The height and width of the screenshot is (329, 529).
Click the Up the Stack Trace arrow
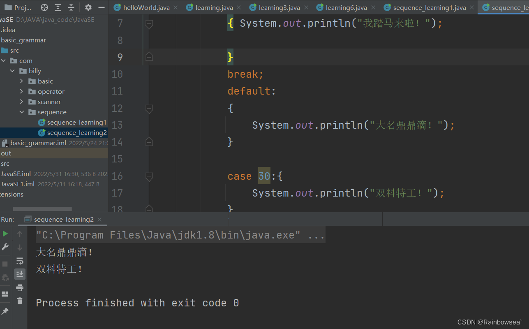pyautogui.click(x=19, y=234)
